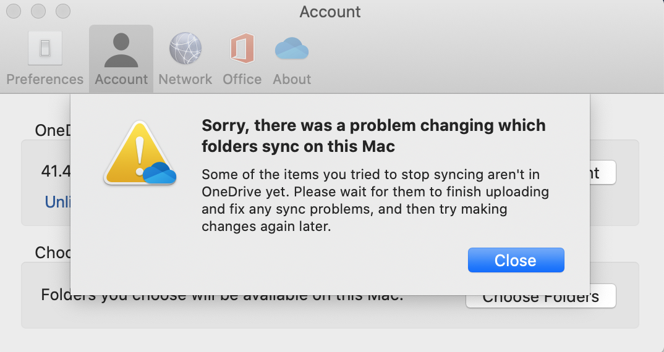Viewport: 664px width, 352px height.
Task: Click the window minimize traffic-light button
Action: (x=38, y=11)
